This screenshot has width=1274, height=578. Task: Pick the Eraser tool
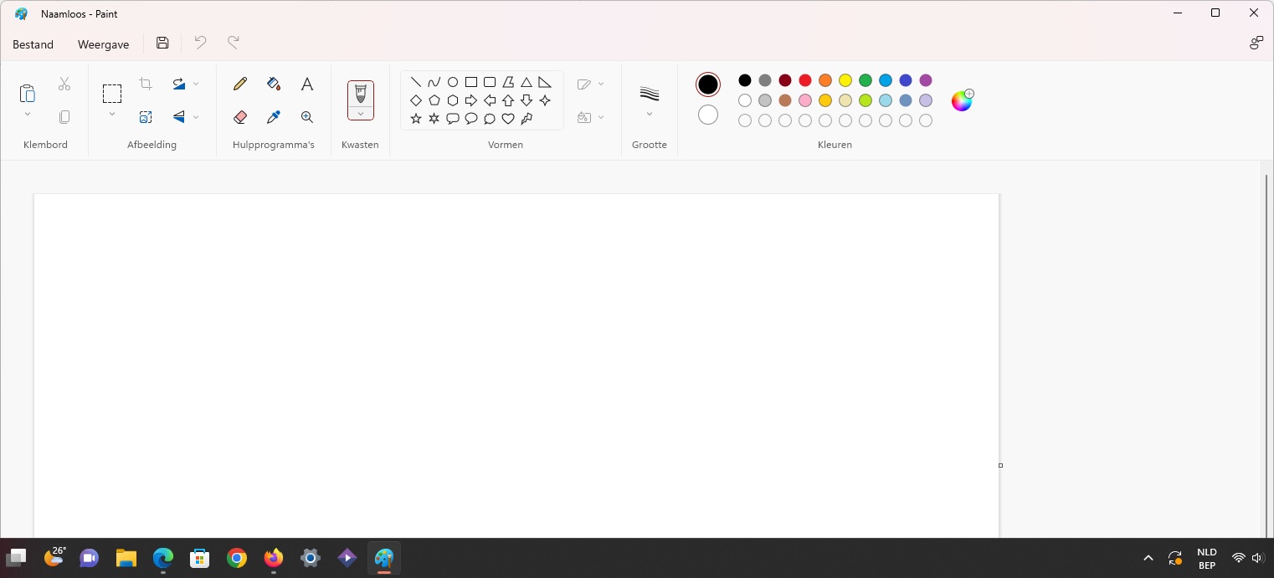click(240, 117)
